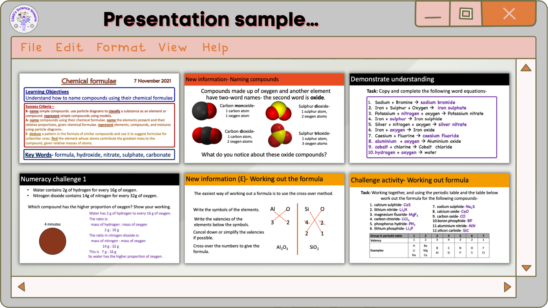548x308 pixels.
Task: Open the Challenge activity slide
Action: 429,218
